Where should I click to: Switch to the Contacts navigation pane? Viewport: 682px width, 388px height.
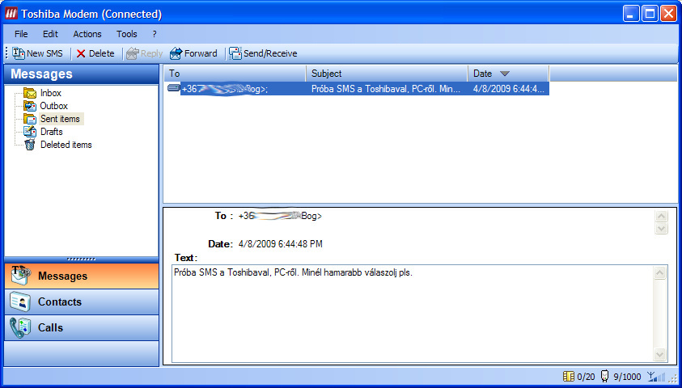tap(82, 302)
